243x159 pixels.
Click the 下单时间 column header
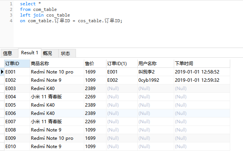(202, 64)
